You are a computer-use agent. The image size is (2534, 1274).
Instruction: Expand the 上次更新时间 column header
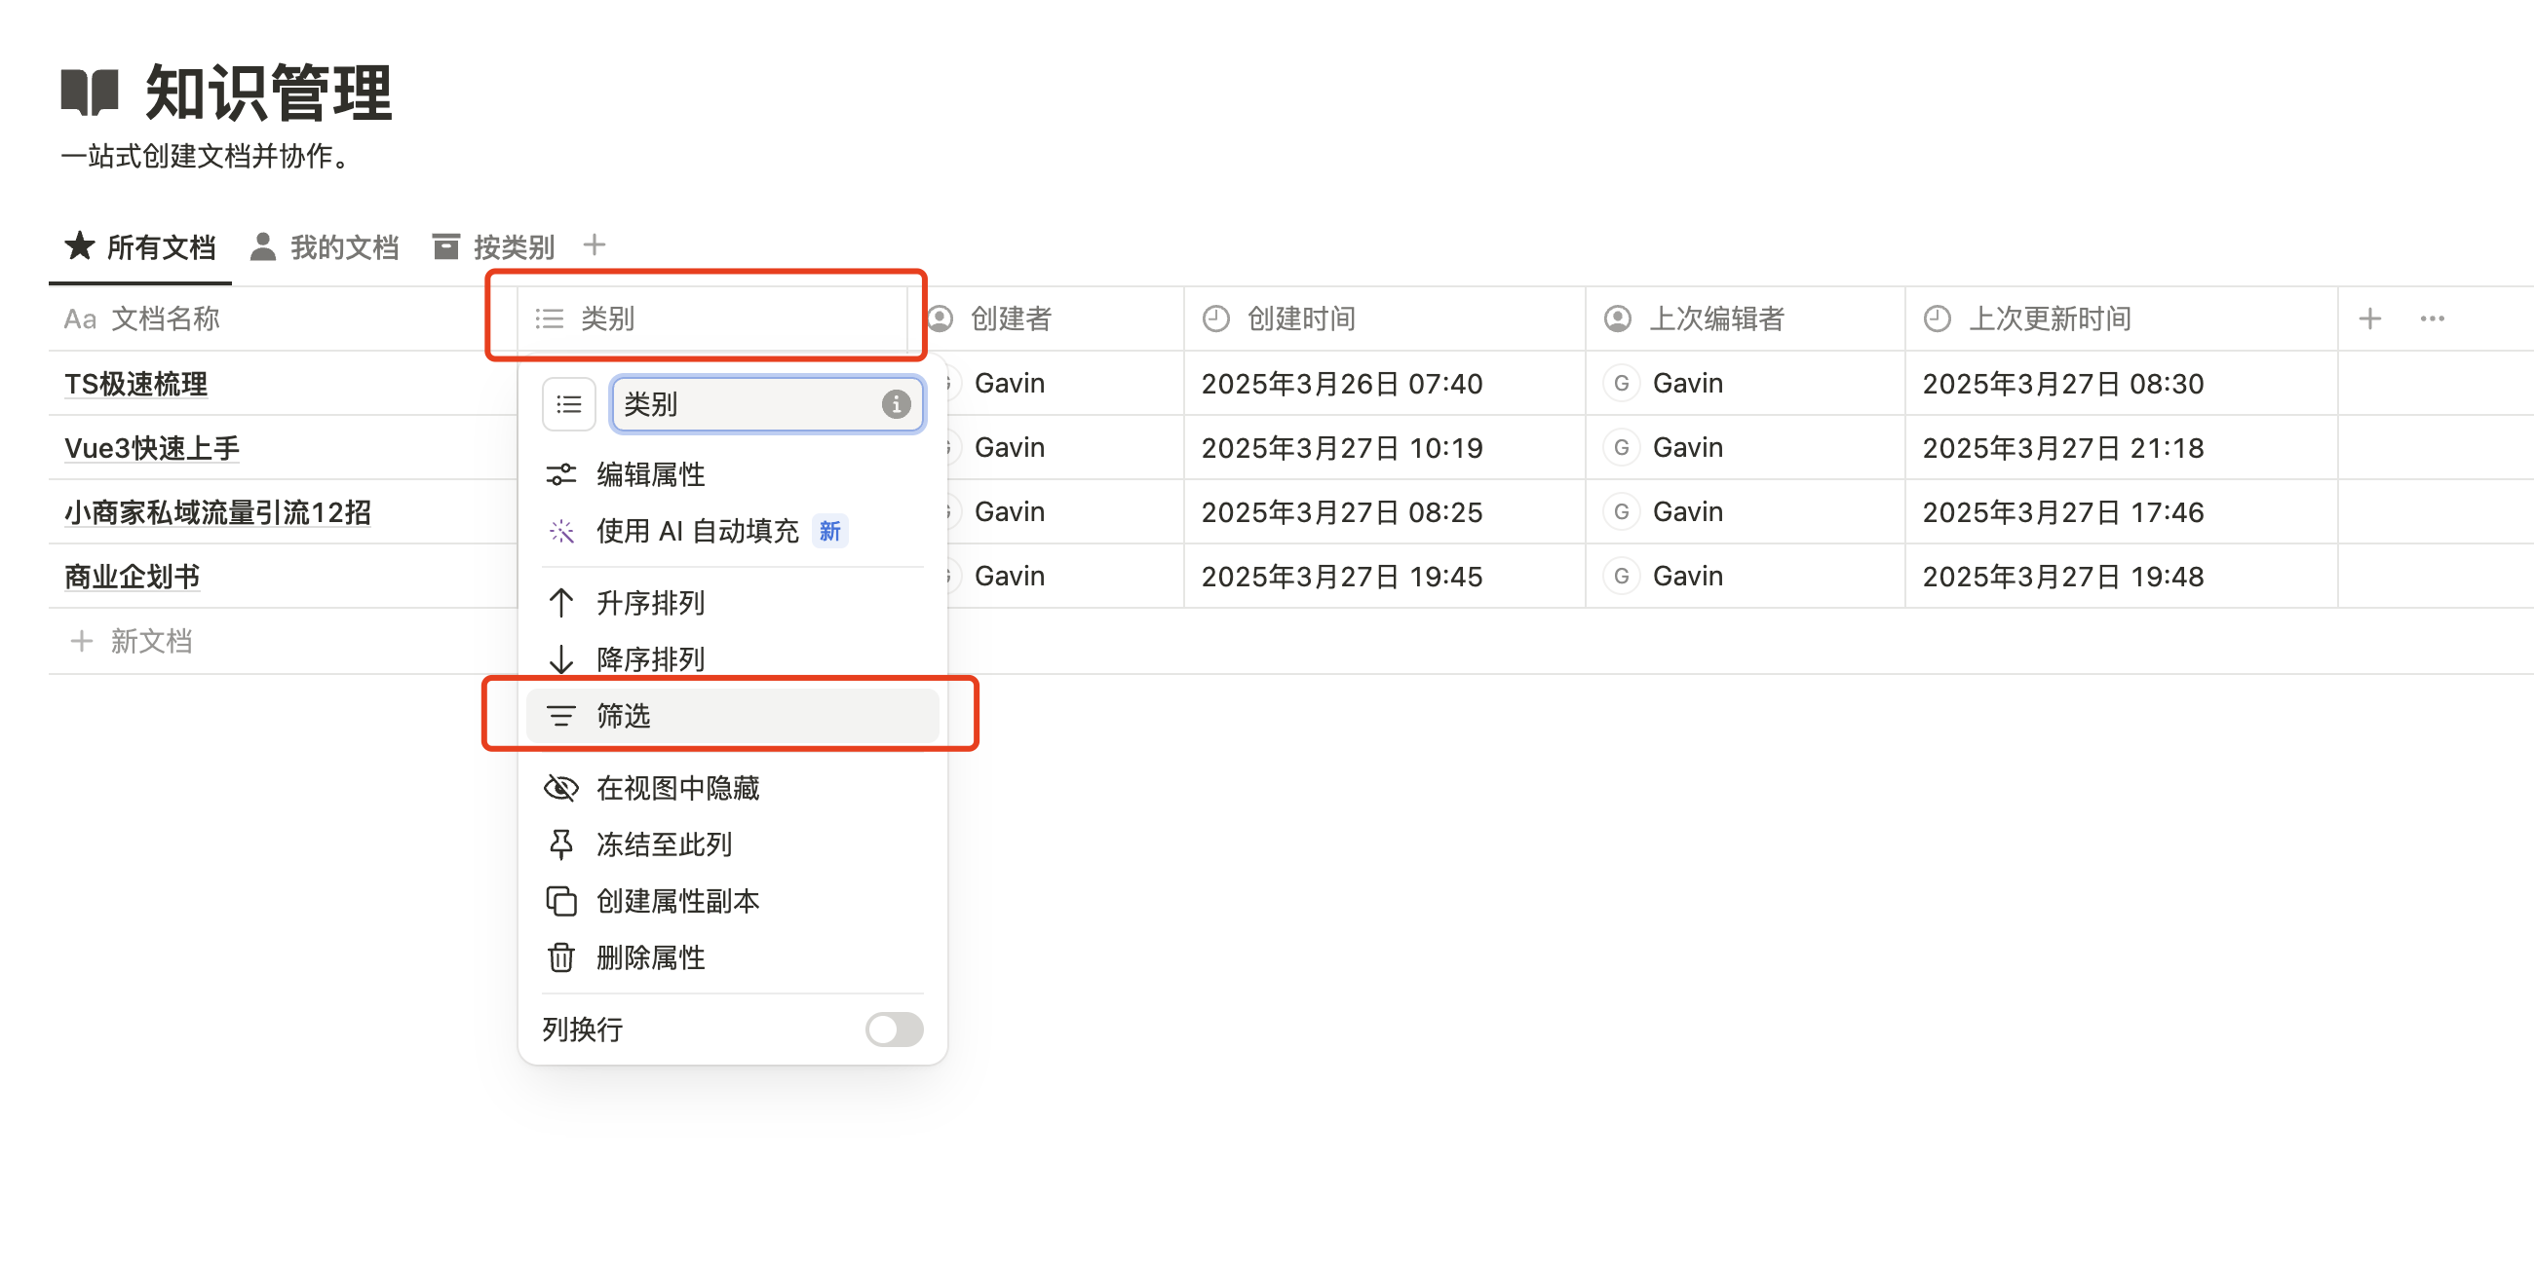coord(2049,318)
